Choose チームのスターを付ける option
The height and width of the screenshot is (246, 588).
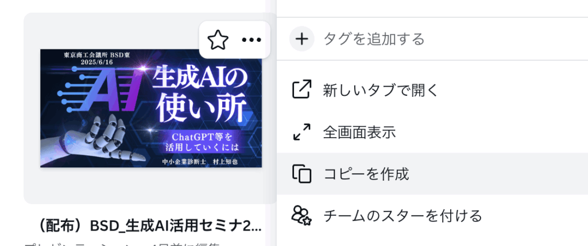[x=432, y=215]
